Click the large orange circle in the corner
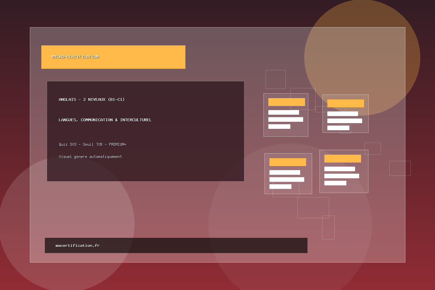The image size is (435, 290). point(381,41)
